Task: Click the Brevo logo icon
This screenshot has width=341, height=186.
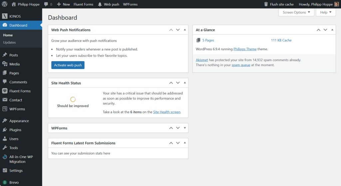Action: (5, 182)
